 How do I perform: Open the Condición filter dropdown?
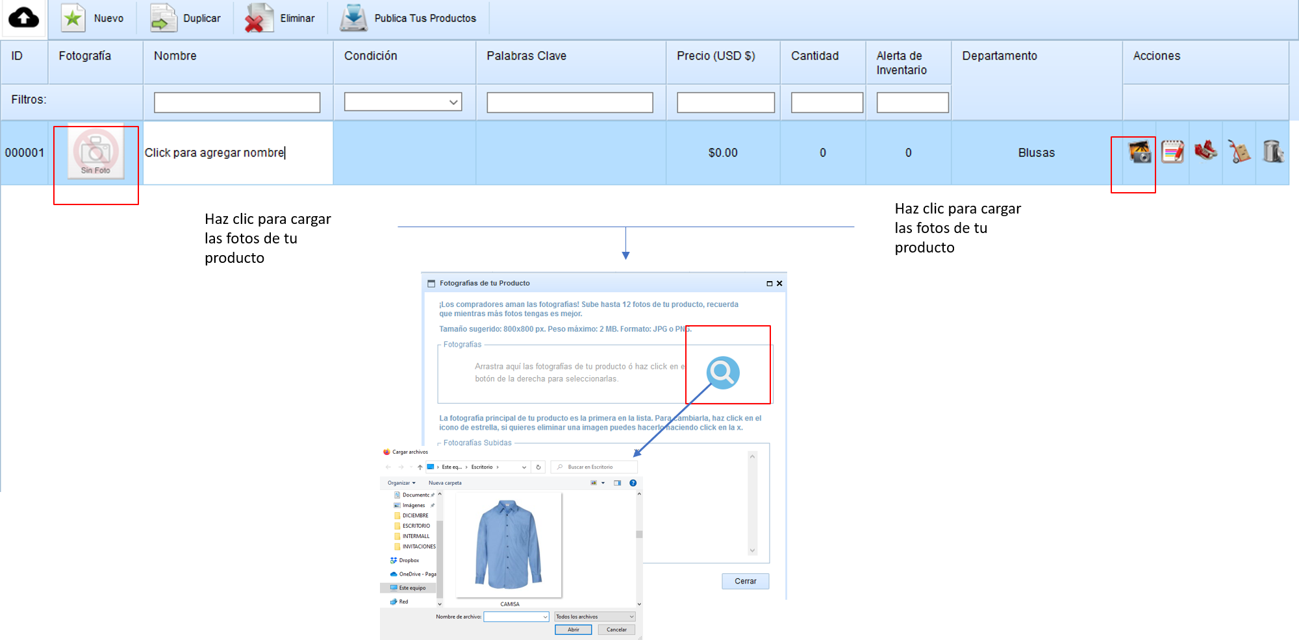(x=403, y=102)
